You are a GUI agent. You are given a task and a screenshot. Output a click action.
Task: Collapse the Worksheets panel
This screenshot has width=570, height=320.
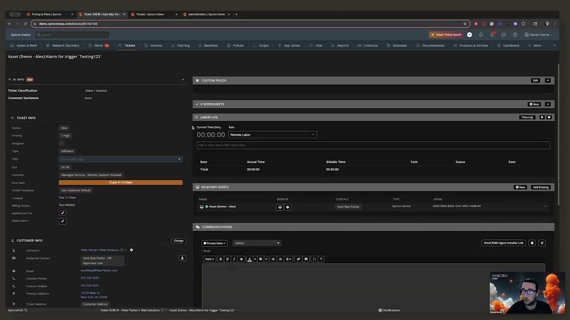(548, 104)
